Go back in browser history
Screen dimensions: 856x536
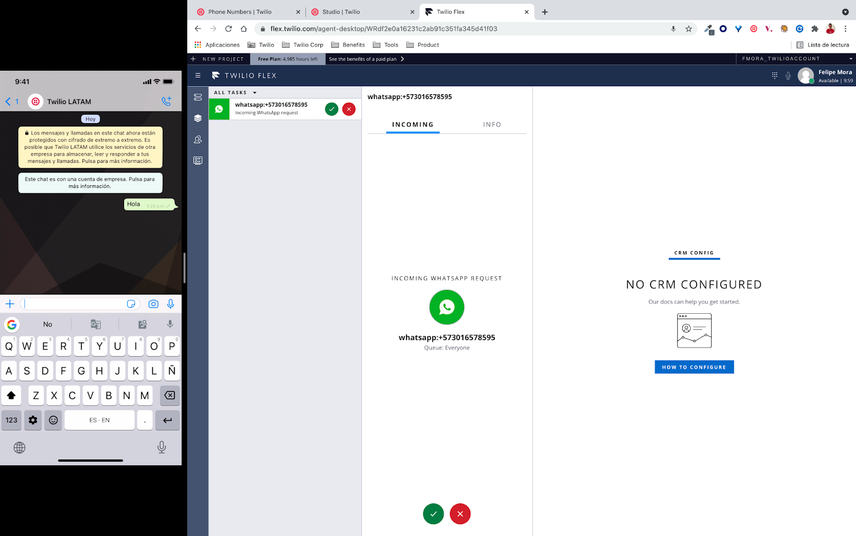point(198,29)
